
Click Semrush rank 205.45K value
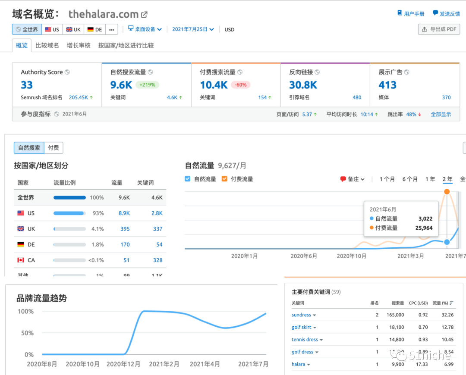(x=79, y=97)
